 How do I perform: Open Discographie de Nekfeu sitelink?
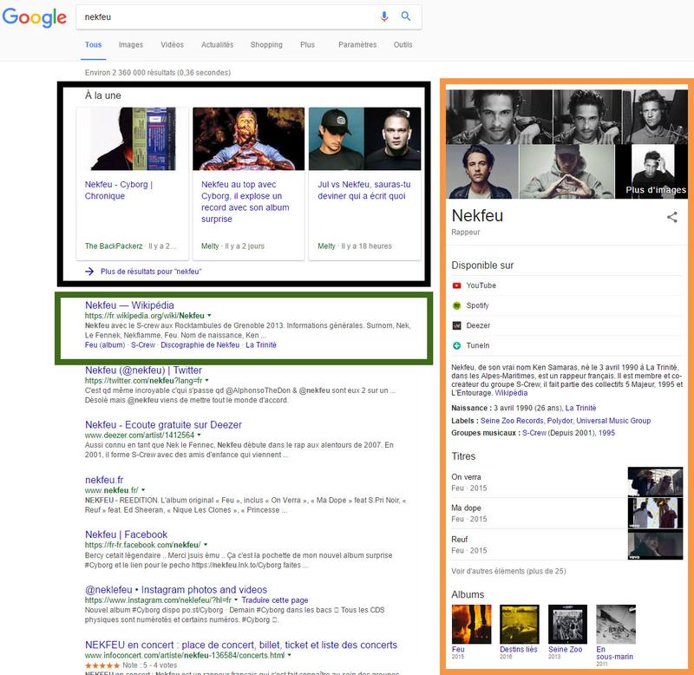[200, 344]
